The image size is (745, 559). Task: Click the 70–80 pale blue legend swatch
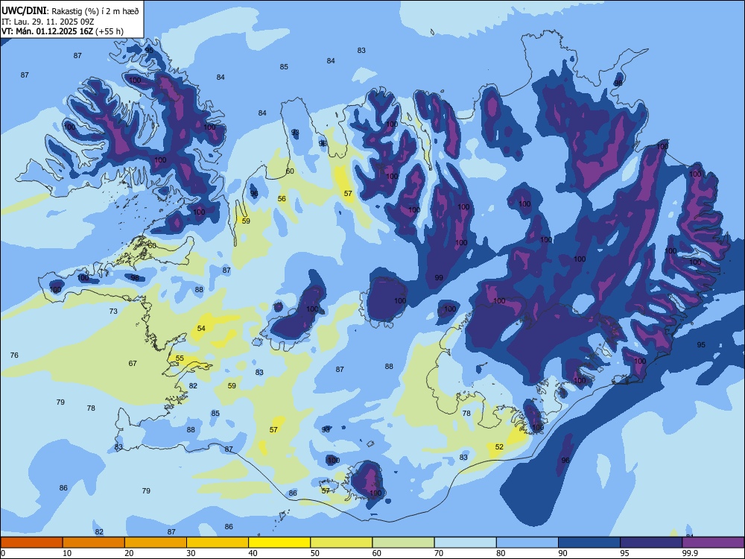click(466, 543)
